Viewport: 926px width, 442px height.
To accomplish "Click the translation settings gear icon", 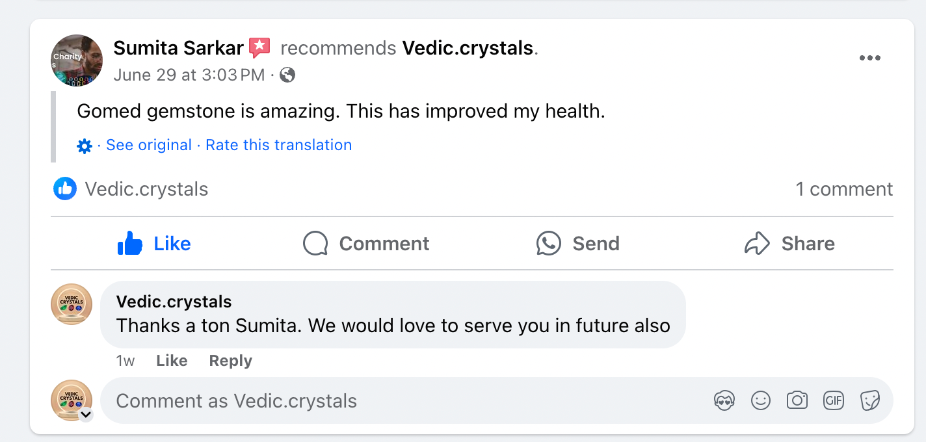I will pyautogui.click(x=85, y=146).
